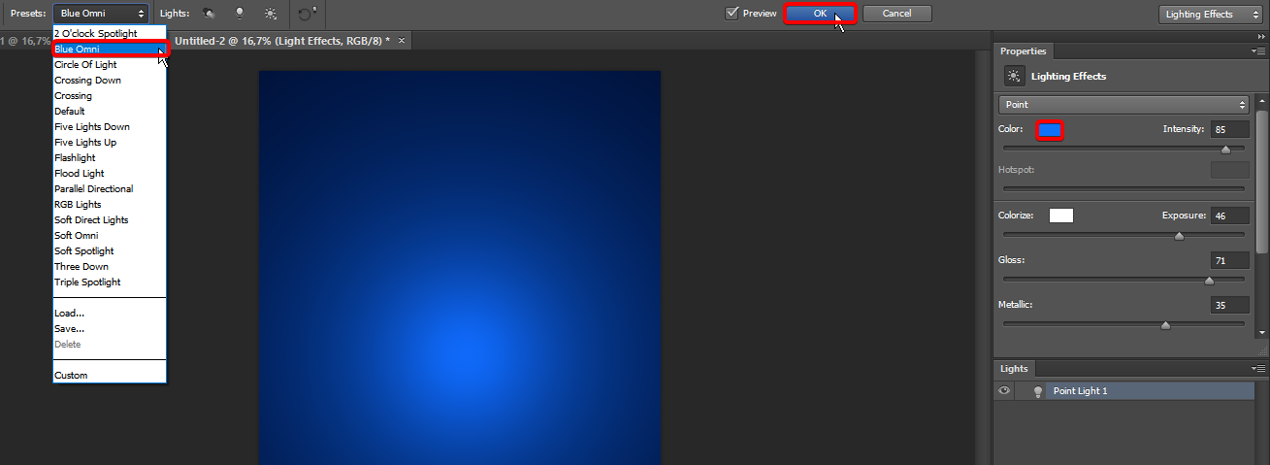Click the Gloss slider handle
Screen dimensions: 1270x465
1209,281
